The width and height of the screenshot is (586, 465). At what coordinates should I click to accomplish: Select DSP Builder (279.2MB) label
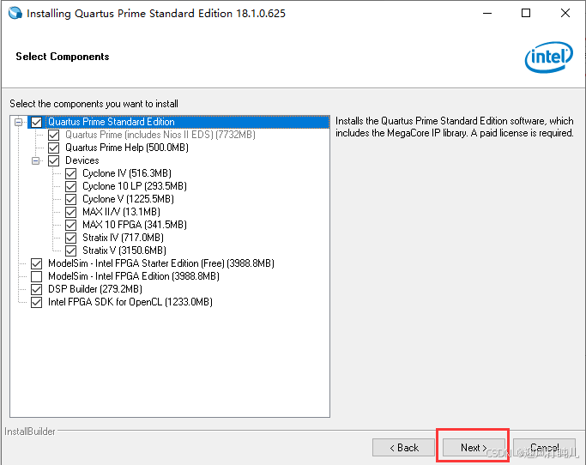(x=95, y=289)
